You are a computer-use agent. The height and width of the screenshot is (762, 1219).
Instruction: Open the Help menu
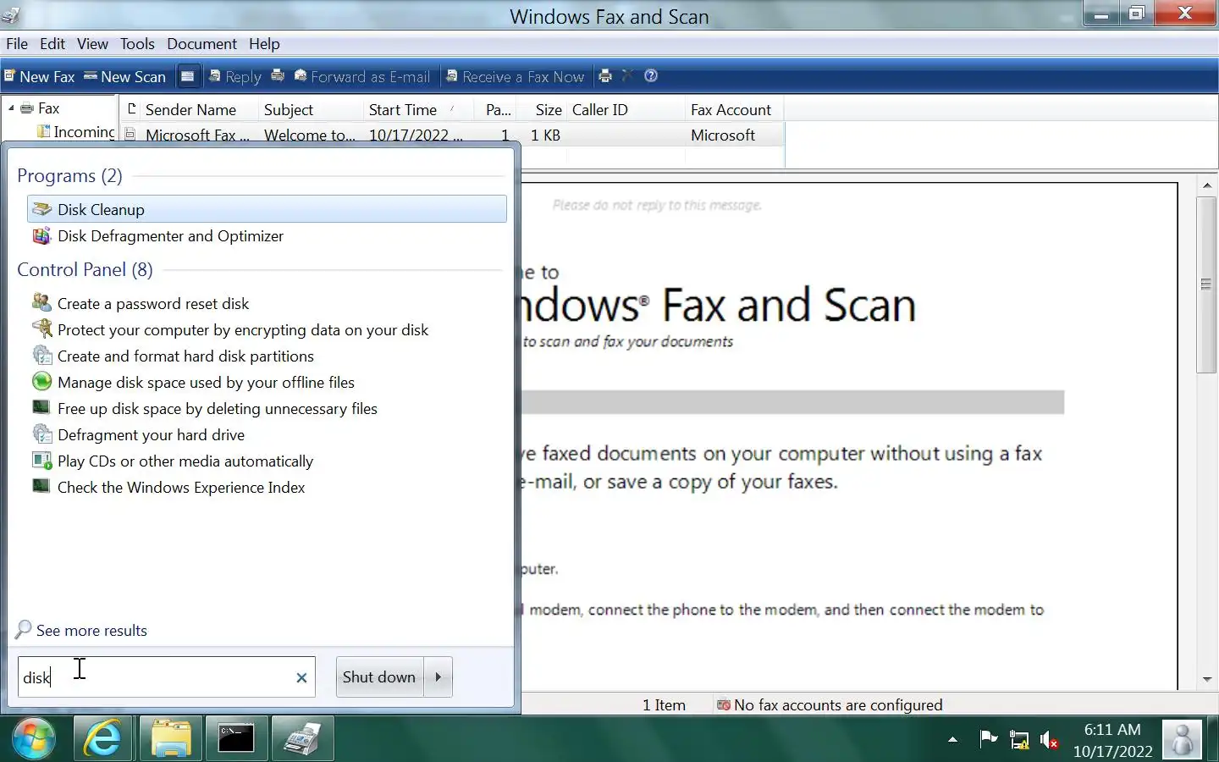tap(264, 44)
